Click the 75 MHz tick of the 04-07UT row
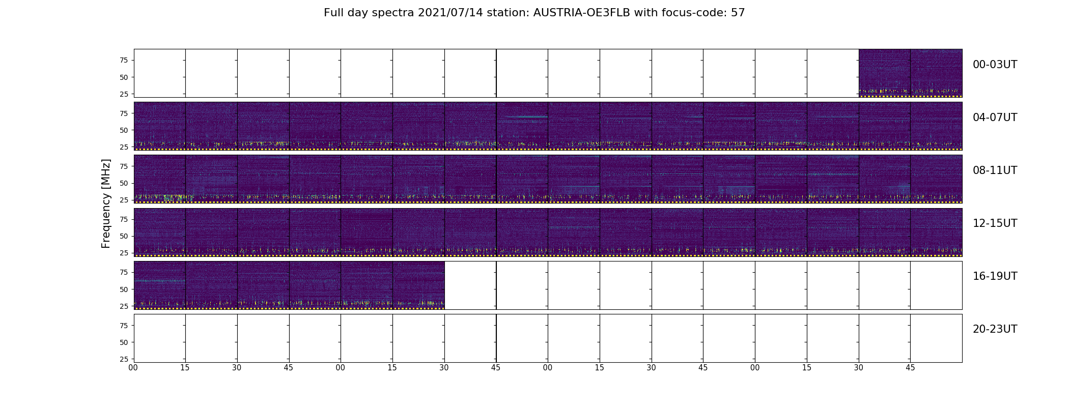This screenshot has height=407, width=1069. [124, 113]
